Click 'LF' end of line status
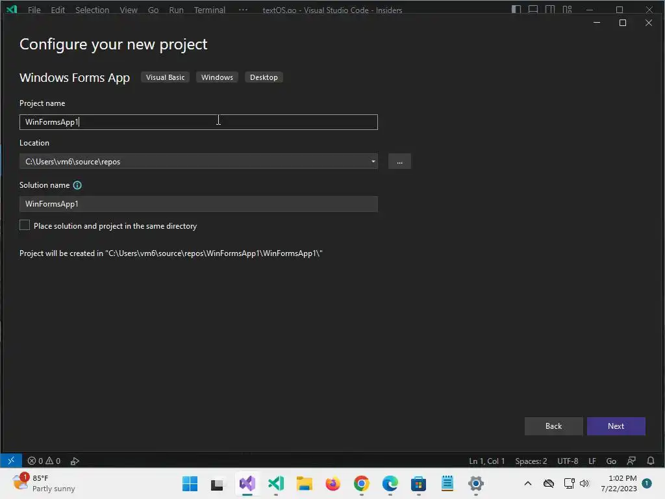 pyautogui.click(x=592, y=461)
